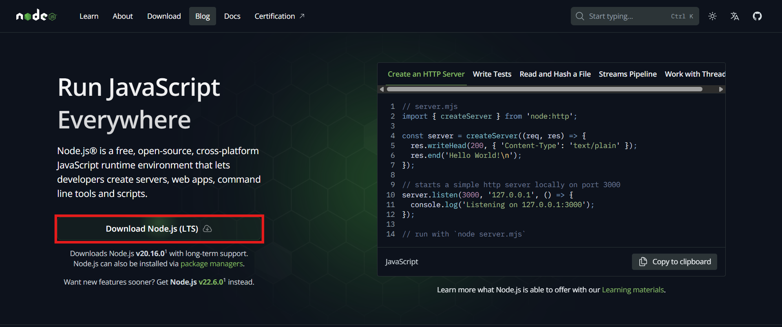Image resolution: width=782 pixels, height=327 pixels.
Task: Follow the v22.6.0 version link
Action: click(x=211, y=282)
